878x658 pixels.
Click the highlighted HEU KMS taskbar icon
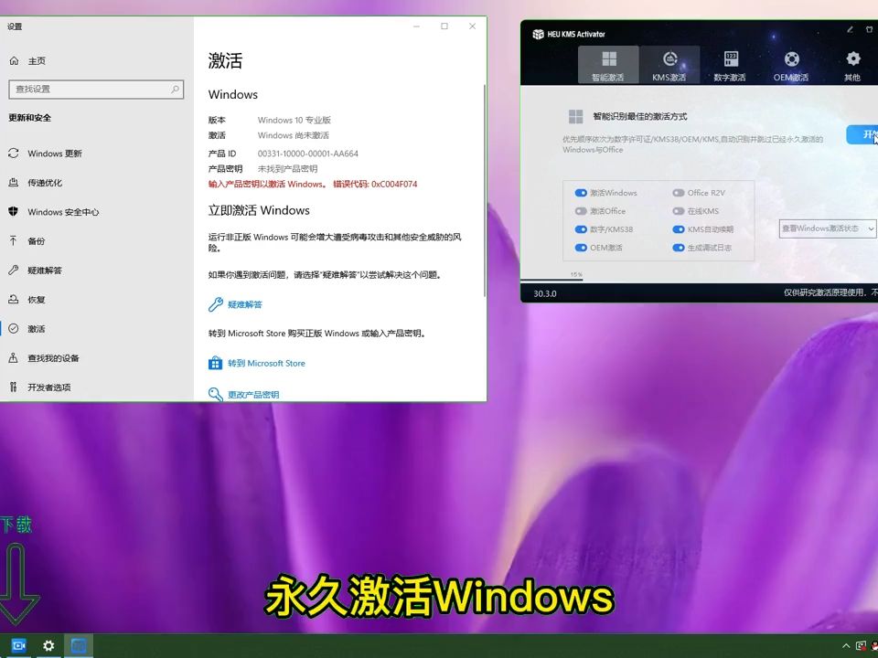[79, 646]
